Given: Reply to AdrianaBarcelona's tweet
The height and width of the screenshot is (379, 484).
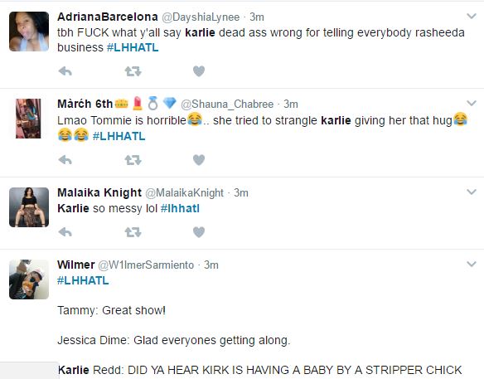Looking at the screenshot, I should click(65, 71).
